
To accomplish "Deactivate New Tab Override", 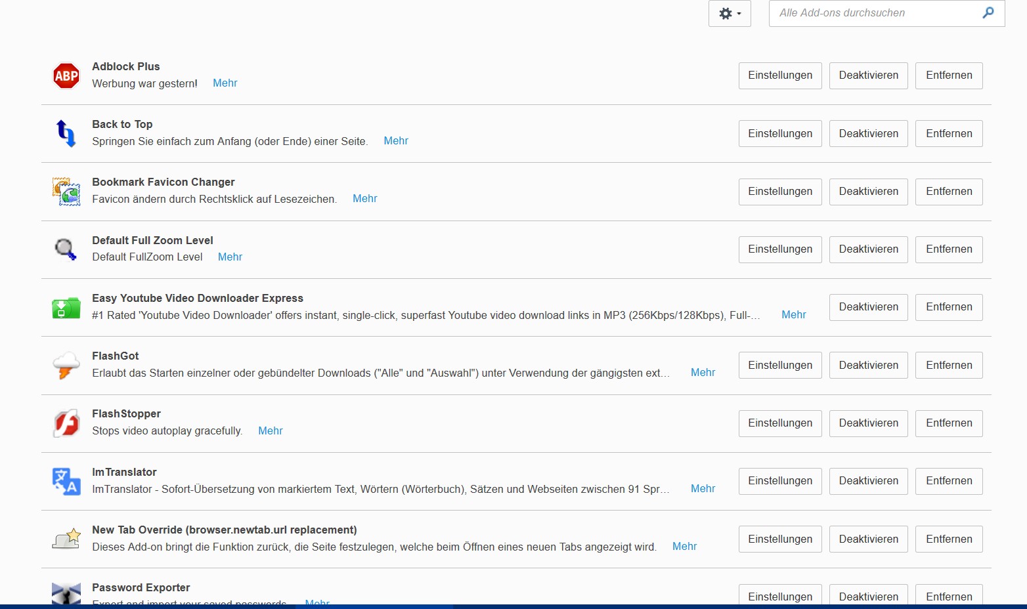I will [869, 539].
